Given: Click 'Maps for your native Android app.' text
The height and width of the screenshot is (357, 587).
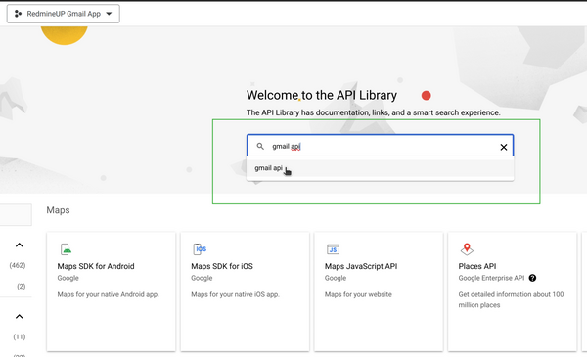Looking at the screenshot, I should pyautogui.click(x=108, y=294).
